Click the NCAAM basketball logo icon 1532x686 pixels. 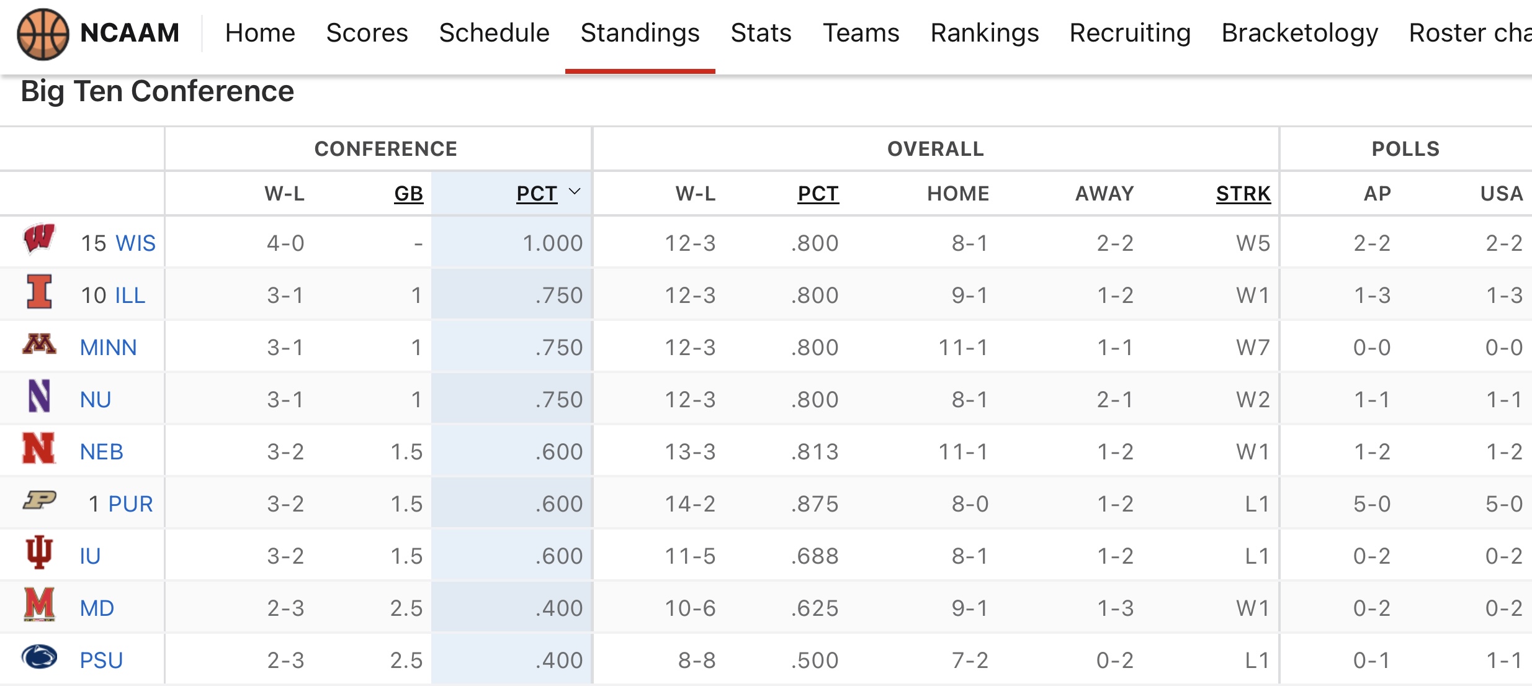point(43,34)
